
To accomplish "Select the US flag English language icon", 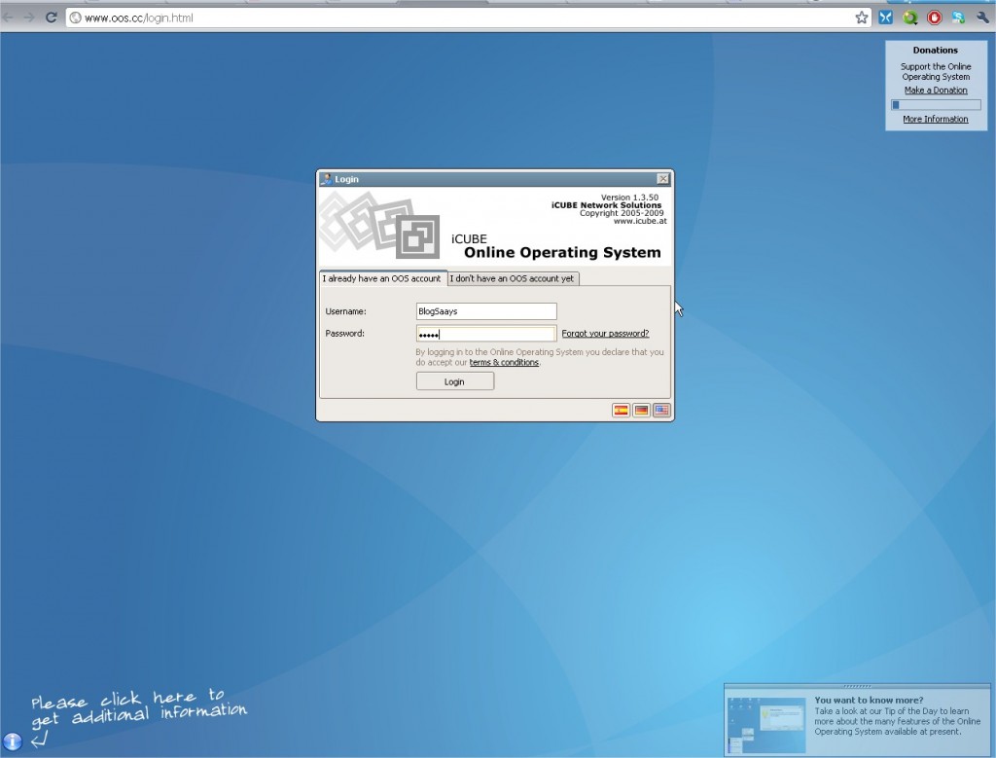I will 661,411.
